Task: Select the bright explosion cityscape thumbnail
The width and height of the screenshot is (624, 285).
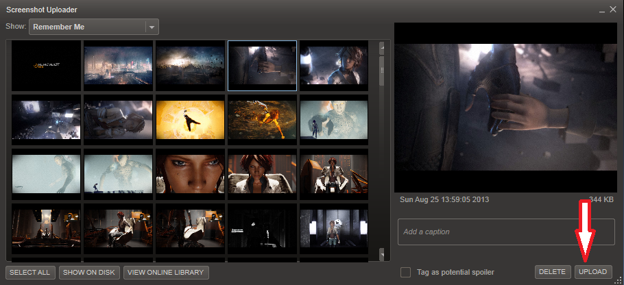Action: 190,66
